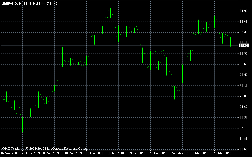Image resolution: width=252 pixels, height=157 pixels.
Task: Click the highest price bar on the chart
Action: coord(109,13)
